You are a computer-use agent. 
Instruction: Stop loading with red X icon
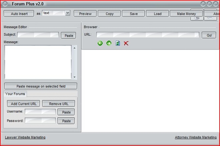point(126,43)
